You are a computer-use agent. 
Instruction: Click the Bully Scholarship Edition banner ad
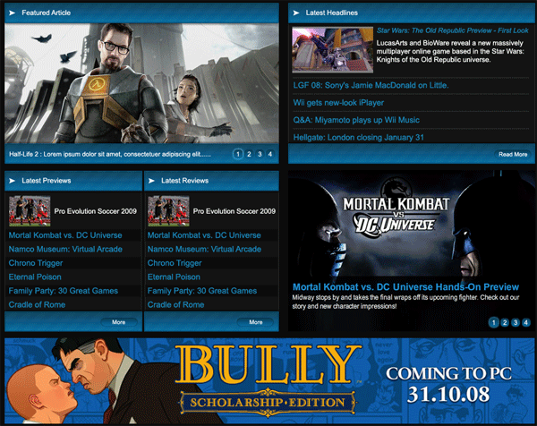tap(269, 380)
